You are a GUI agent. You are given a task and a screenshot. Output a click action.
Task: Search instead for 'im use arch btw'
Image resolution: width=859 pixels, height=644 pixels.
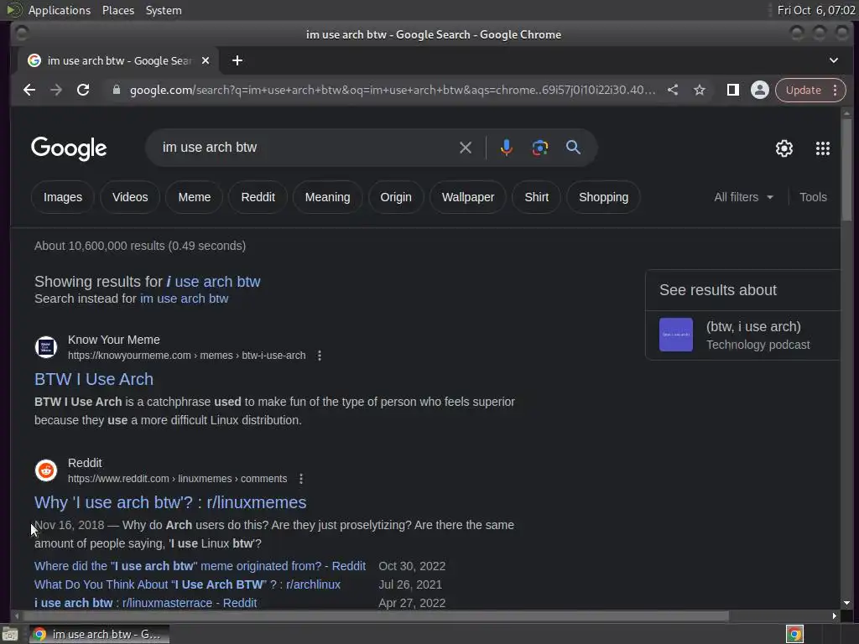coord(184,299)
